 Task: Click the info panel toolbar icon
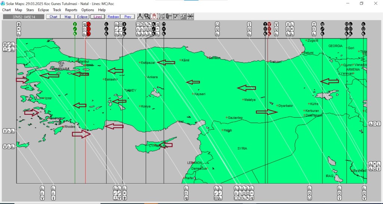pos(183,16)
